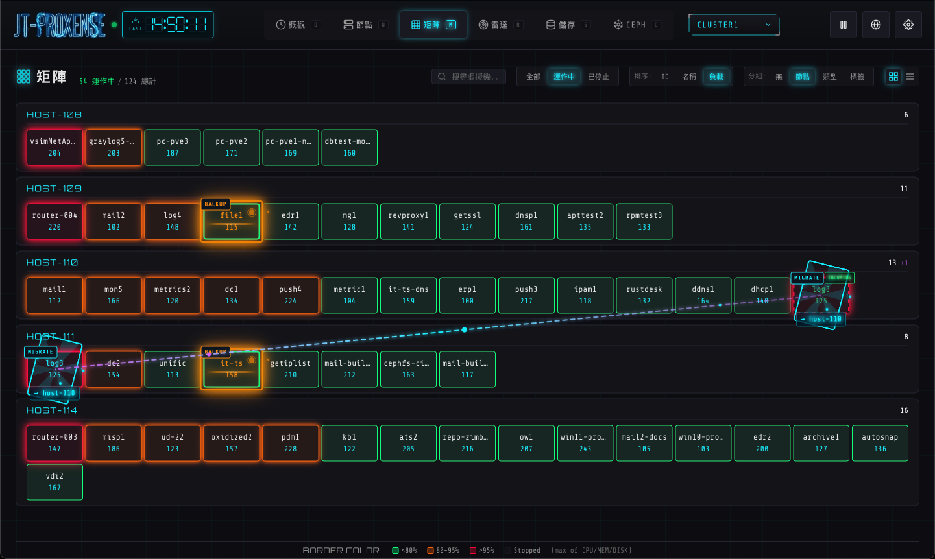
Task: Filter VMs by 全部 (all)
Action: coord(533,77)
